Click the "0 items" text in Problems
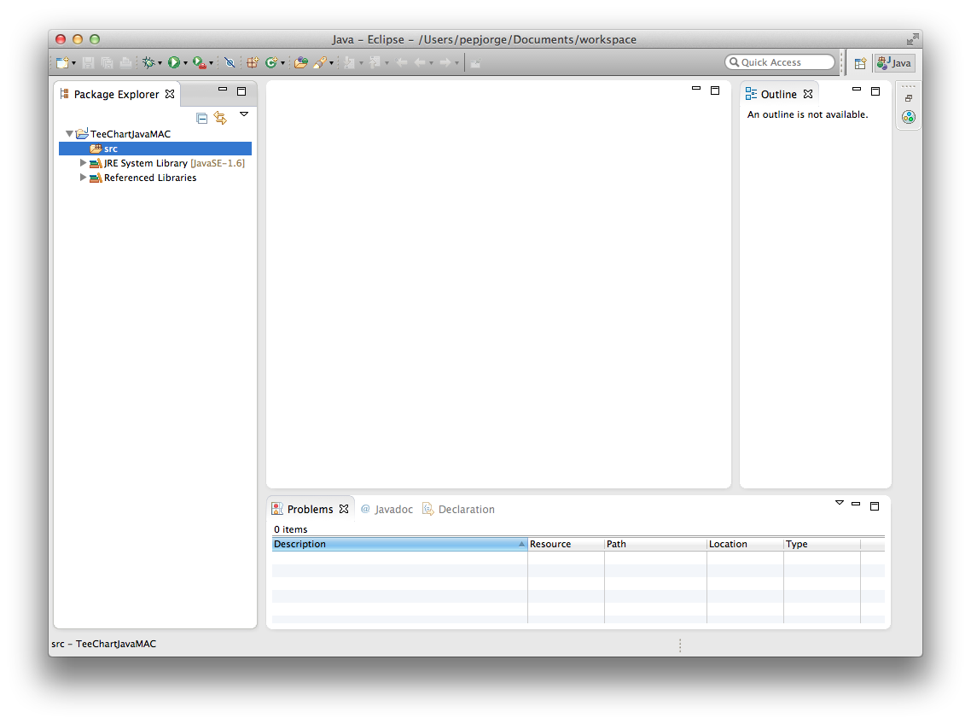Screen dimensions: 971x724 click(290, 529)
